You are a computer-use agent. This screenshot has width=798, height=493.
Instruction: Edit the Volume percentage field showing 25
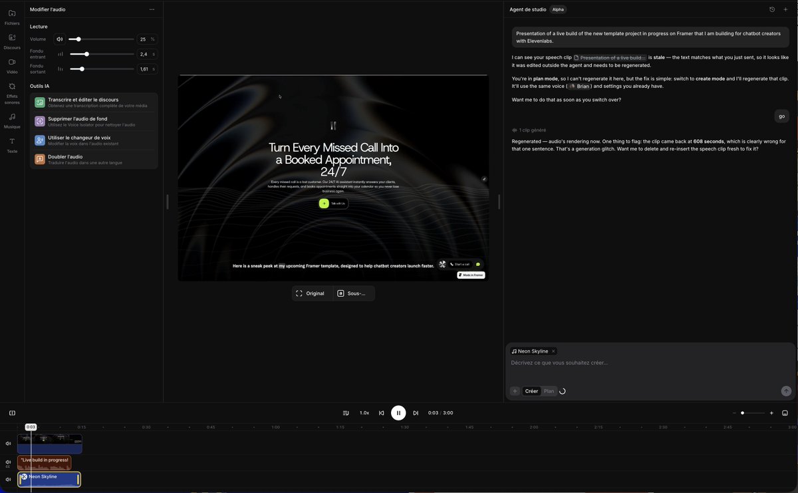coord(147,39)
